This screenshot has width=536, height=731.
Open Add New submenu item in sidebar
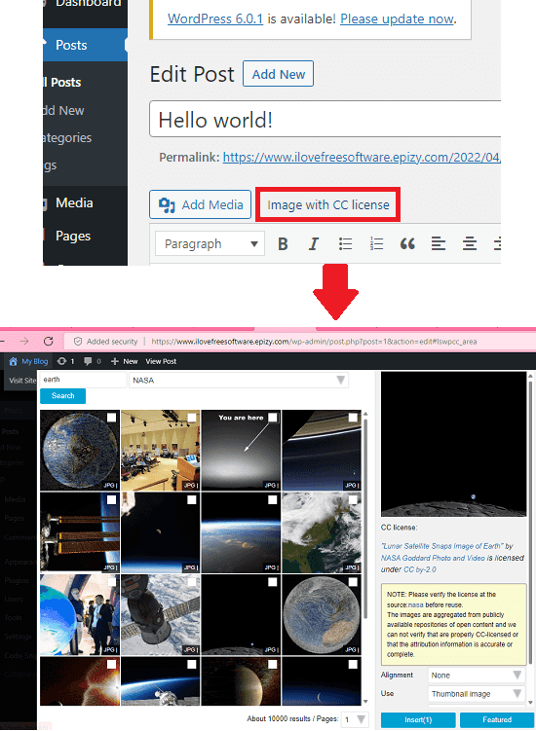64,111
